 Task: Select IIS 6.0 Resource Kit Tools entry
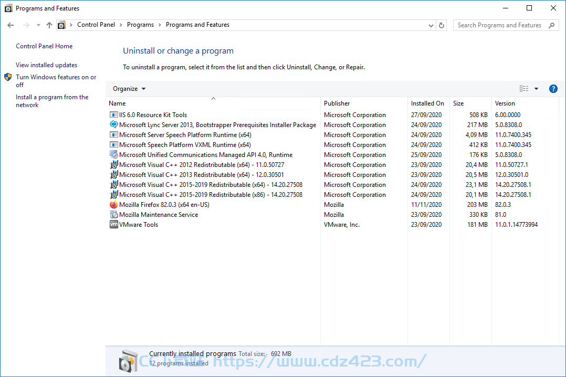tap(153, 115)
